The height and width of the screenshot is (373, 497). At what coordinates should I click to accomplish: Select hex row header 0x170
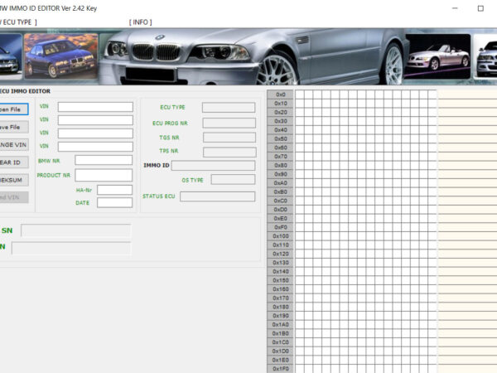click(280, 298)
